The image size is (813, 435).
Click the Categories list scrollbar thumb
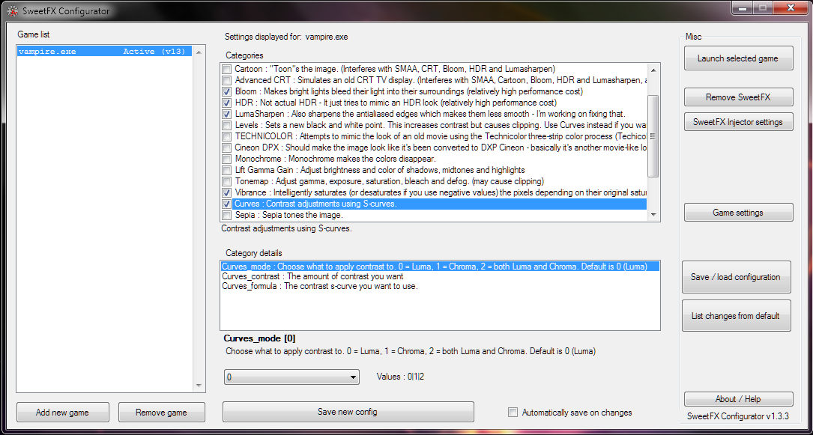[x=653, y=136]
